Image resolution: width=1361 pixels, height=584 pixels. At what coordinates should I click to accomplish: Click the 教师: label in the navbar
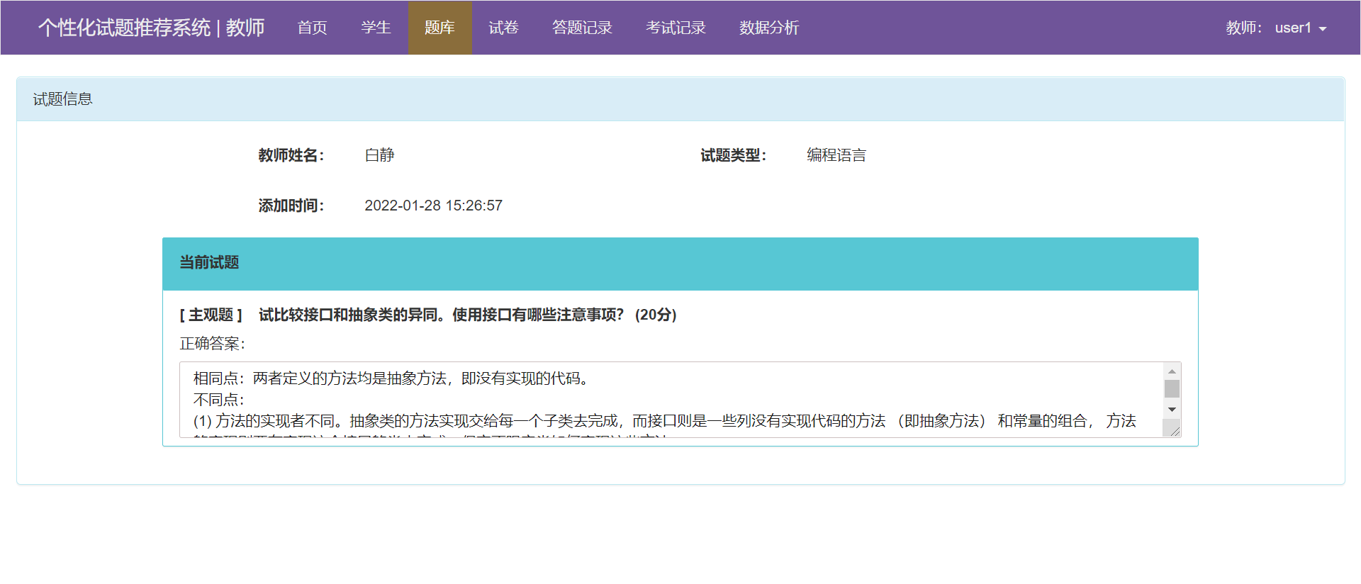point(1244,28)
